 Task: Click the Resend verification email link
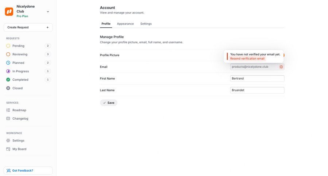pos(247,59)
